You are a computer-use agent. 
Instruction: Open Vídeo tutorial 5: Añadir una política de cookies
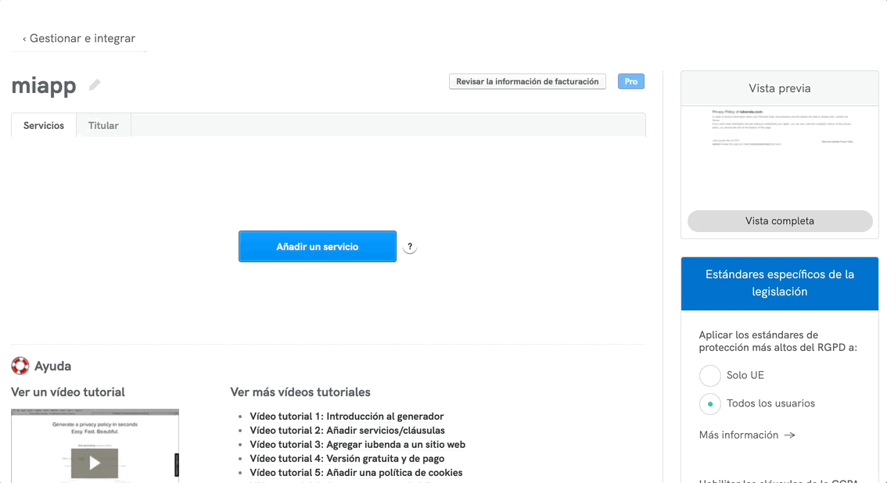click(355, 472)
